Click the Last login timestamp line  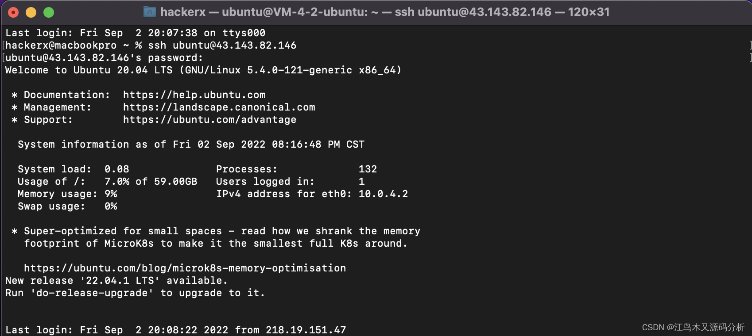click(x=175, y=330)
